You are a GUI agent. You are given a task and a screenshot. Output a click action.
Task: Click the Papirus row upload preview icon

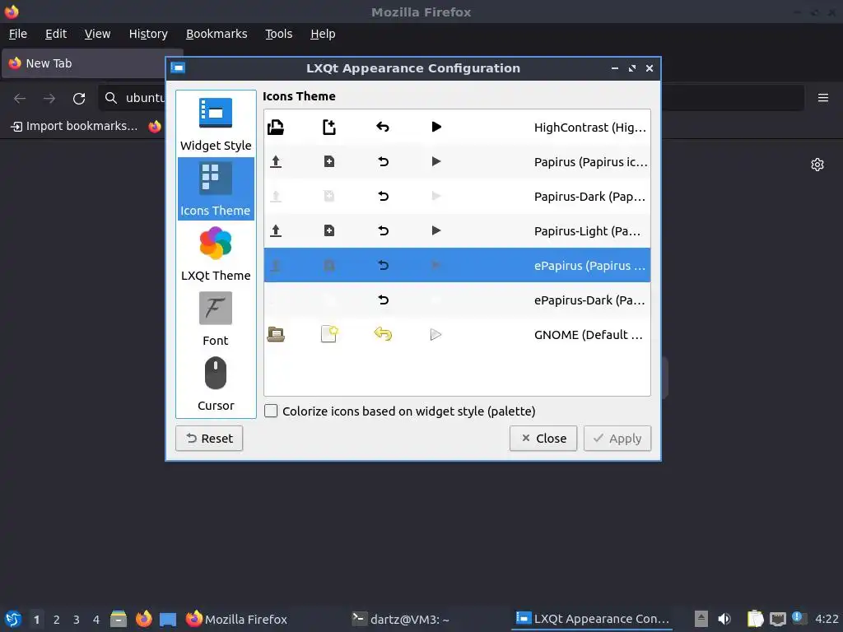276,162
